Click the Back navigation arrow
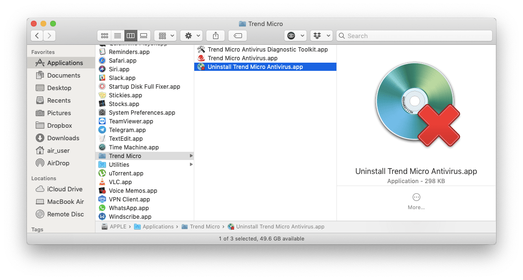The width and height of the screenshot is (523, 280). click(37, 35)
